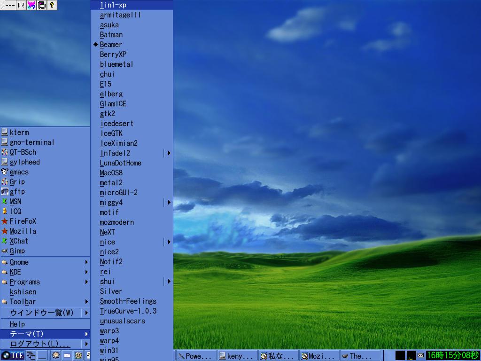
Task: Open gftp from the application menu
Action: pos(17,192)
